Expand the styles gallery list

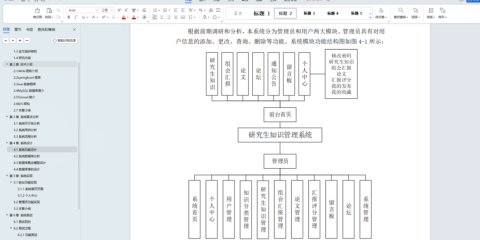(x=370, y=17)
